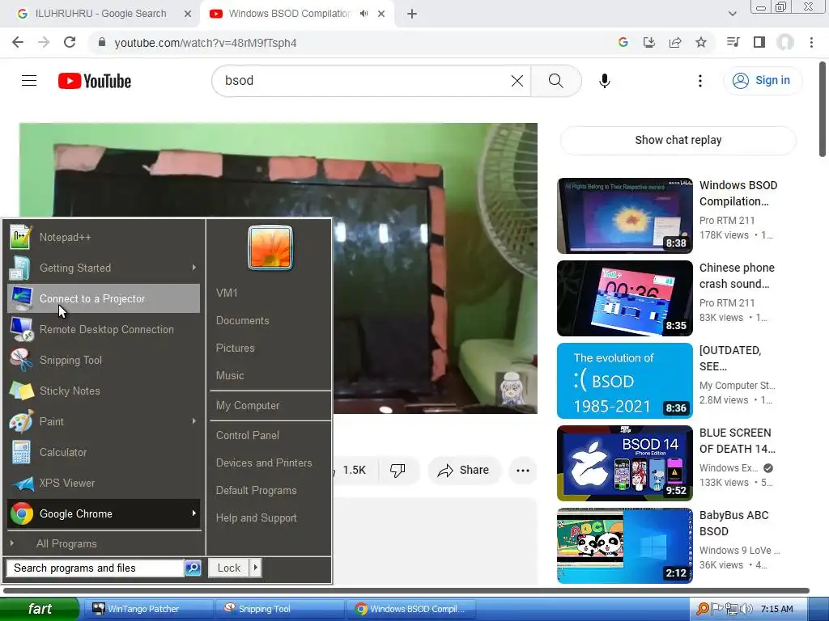829x621 pixels.
Task: Open YouTube settings three-dot menu
Action: [x=700, y=81]
